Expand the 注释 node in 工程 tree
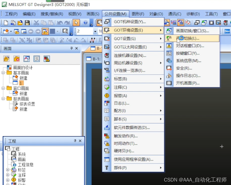231x185 pixels. (8, 175)
